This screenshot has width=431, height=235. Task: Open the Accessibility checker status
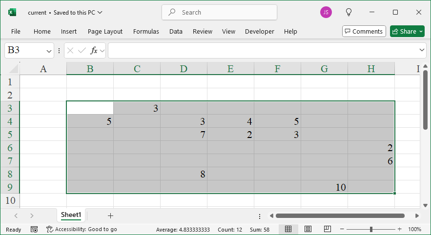82,229
